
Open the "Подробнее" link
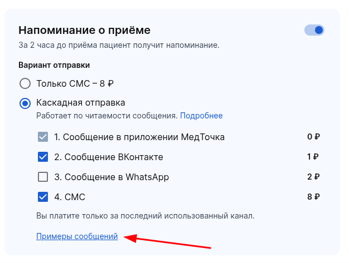pyautogui.click(x=201, y=116)
